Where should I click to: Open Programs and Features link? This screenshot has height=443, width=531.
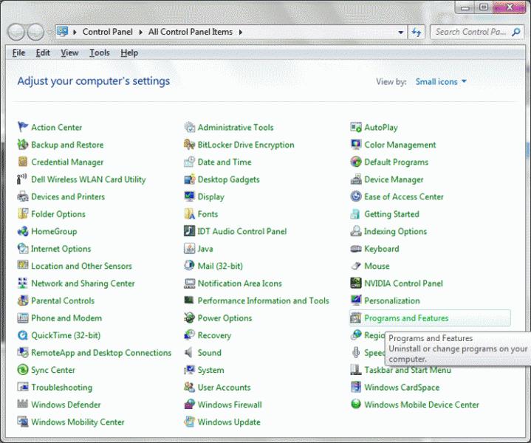click(405, 318)
